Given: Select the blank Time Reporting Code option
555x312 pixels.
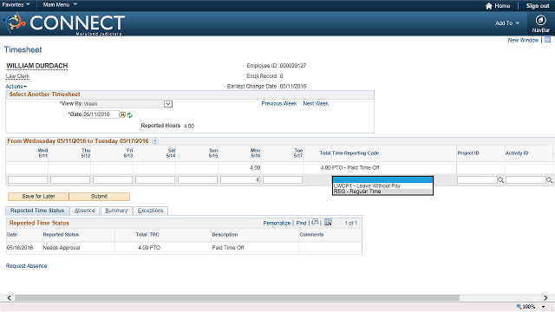Looking at the screenshot, I should coord(382,179).
